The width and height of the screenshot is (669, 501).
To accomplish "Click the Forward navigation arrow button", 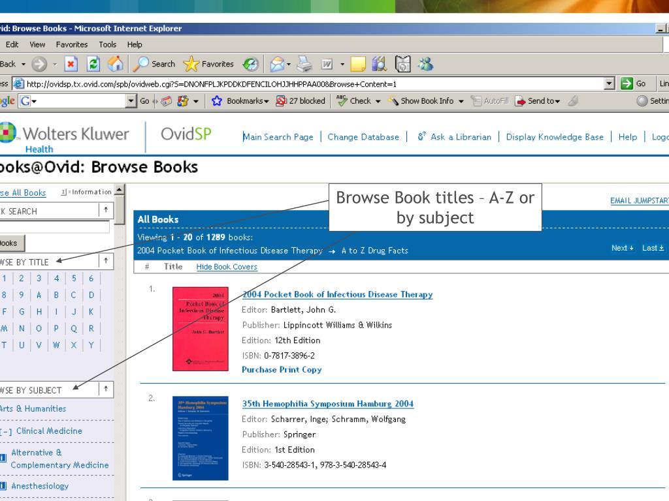I will [x=39, y=65].
